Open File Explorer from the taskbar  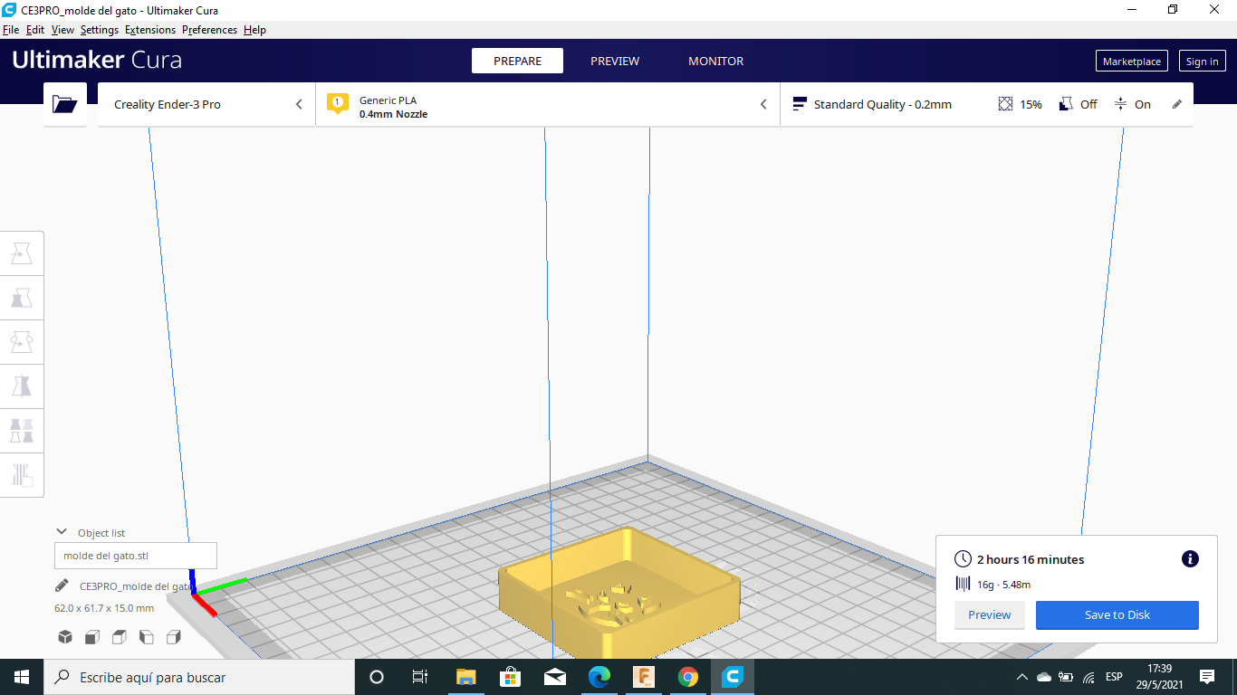coord(465,677)
